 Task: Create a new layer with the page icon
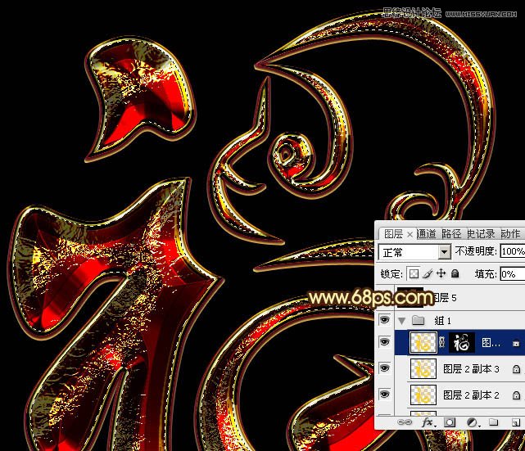tap(516, 423)
